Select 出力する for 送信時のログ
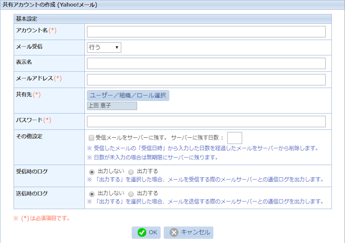This screenshot has width=345, height=243. tap(131, 194)
